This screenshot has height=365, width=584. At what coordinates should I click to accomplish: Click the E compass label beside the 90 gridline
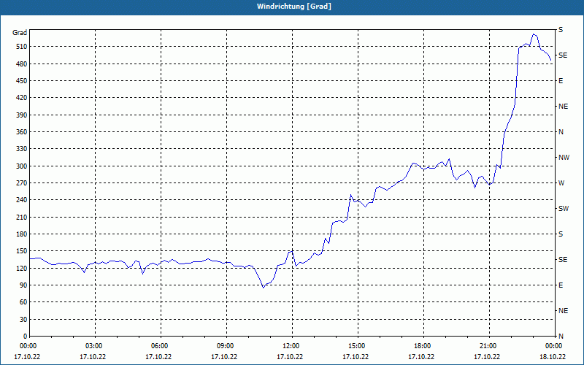[561, 285]
